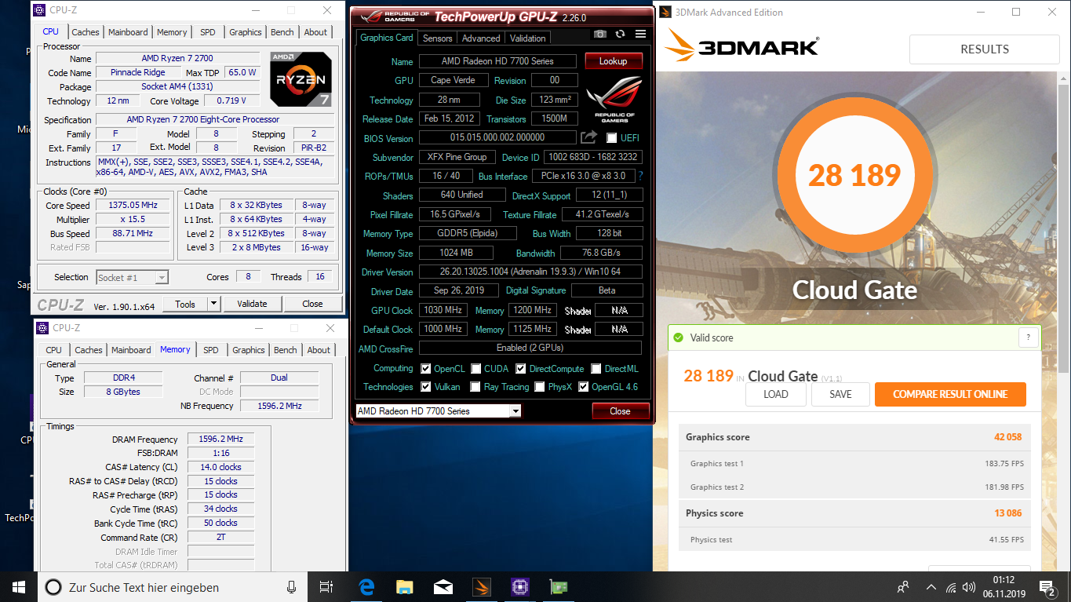Switch to the Advanced tab in GPU-Z
This screenshot has width=1071, height=602.
481,38
